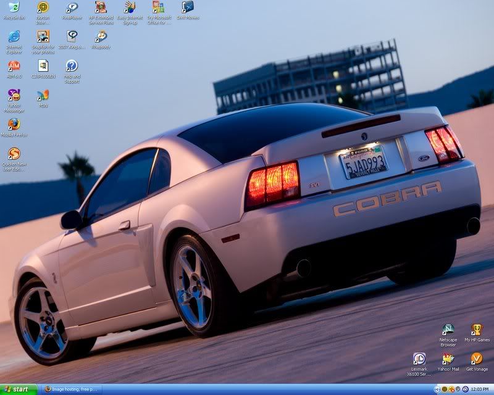Select the Rhapsody music shortcut
Screen dimensions: 494x395
[x=101, y=37]
